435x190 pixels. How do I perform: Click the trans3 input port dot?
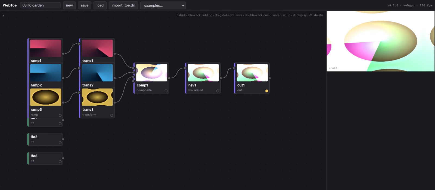79,93
